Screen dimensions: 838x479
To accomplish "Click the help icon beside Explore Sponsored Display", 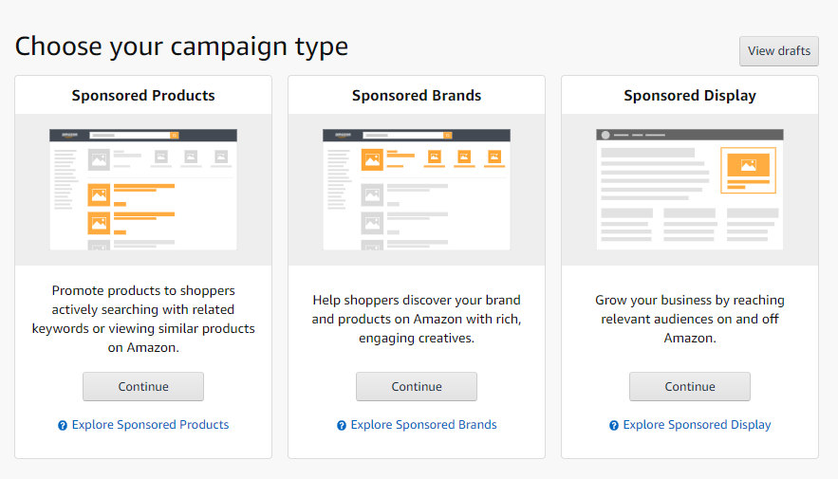I will [x=614, y=426].
